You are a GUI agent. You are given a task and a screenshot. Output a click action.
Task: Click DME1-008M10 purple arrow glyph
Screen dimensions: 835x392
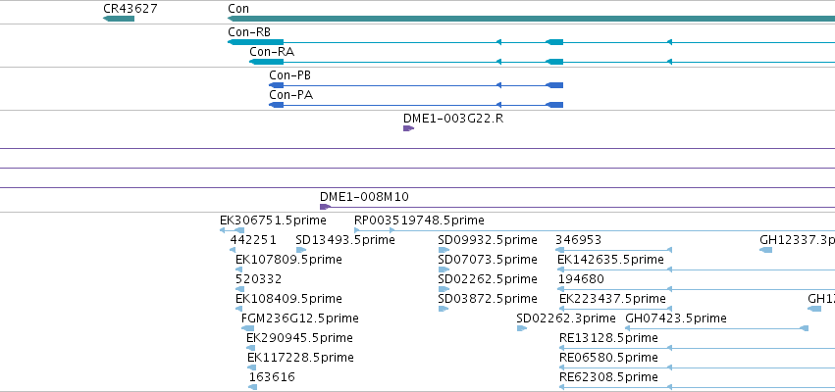click(326, 207)
